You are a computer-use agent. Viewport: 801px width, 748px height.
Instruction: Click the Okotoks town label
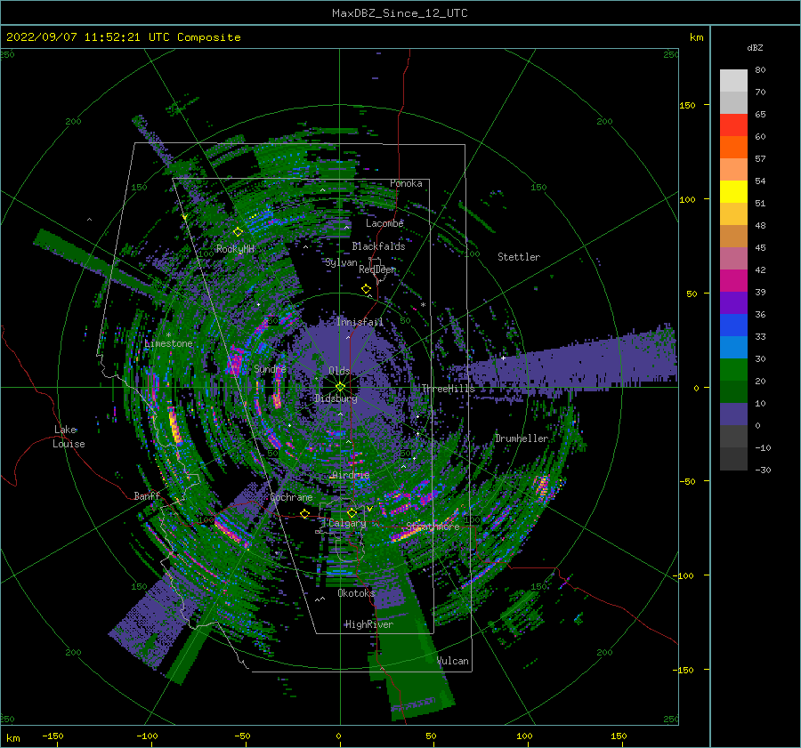(x=356, y=592)
